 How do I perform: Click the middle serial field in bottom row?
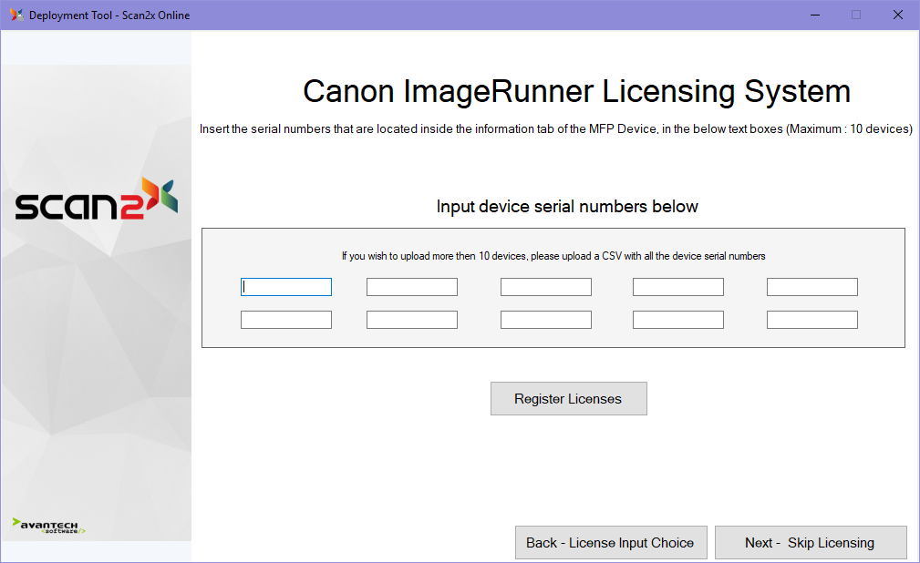tap(545, 320)
